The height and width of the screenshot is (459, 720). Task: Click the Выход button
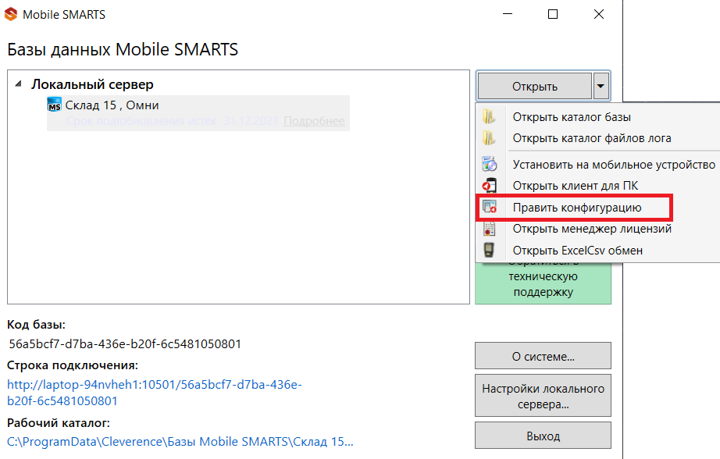click(x=543, y=436)
